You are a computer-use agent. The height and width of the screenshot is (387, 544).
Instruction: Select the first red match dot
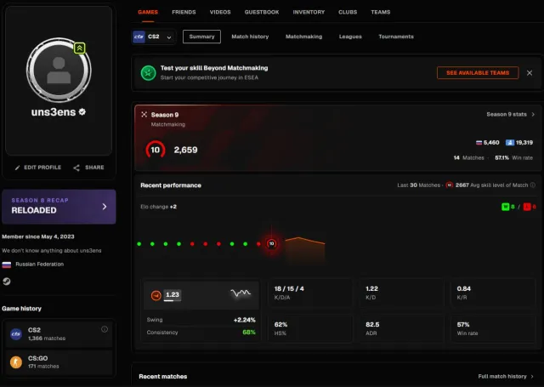point(192,244)
